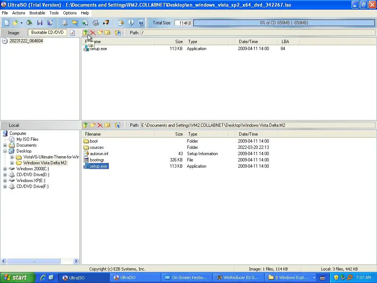Screen dimensions: 377x283
Task: Click the local tree horizontal scrollbar thumb
Action: click(34, 261)
